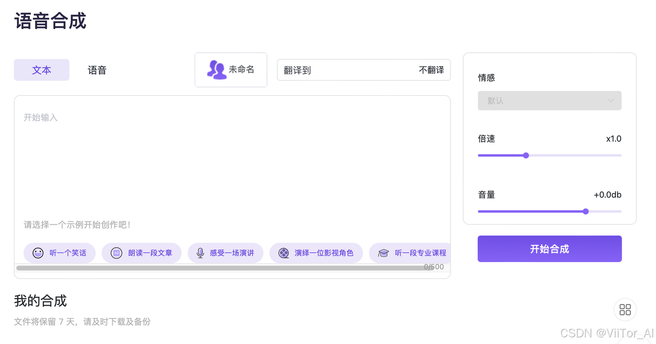Click the 开始合成 button

click(549, 249)
